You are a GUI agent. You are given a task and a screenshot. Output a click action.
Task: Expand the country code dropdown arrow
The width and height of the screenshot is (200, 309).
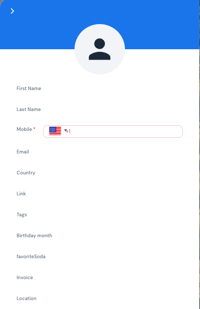coord(66,130)
